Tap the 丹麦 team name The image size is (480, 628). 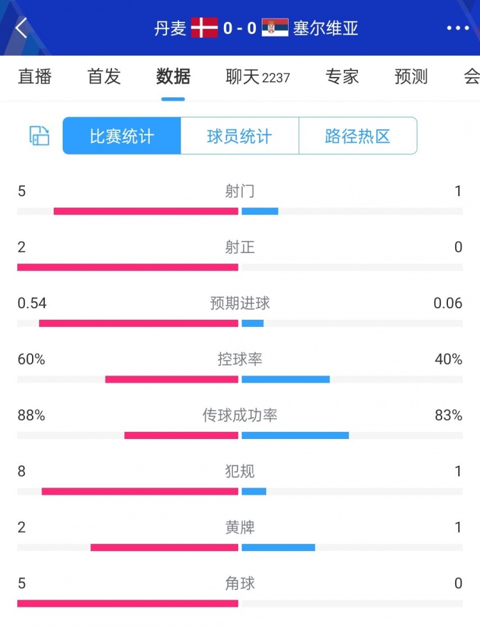pyautogui.click(x=170, y=28)
